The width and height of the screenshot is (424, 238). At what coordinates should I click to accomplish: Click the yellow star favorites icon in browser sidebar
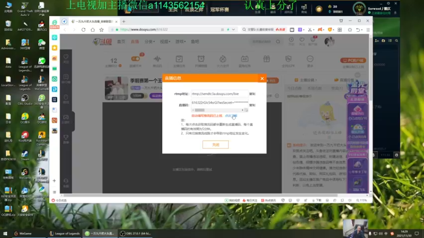pos(55,48)
